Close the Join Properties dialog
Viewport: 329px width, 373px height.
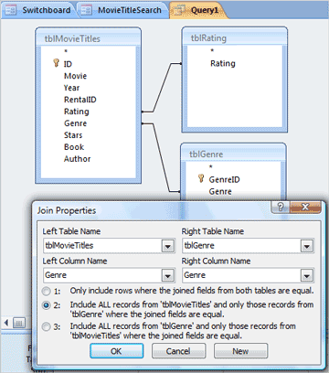[305, 208]
